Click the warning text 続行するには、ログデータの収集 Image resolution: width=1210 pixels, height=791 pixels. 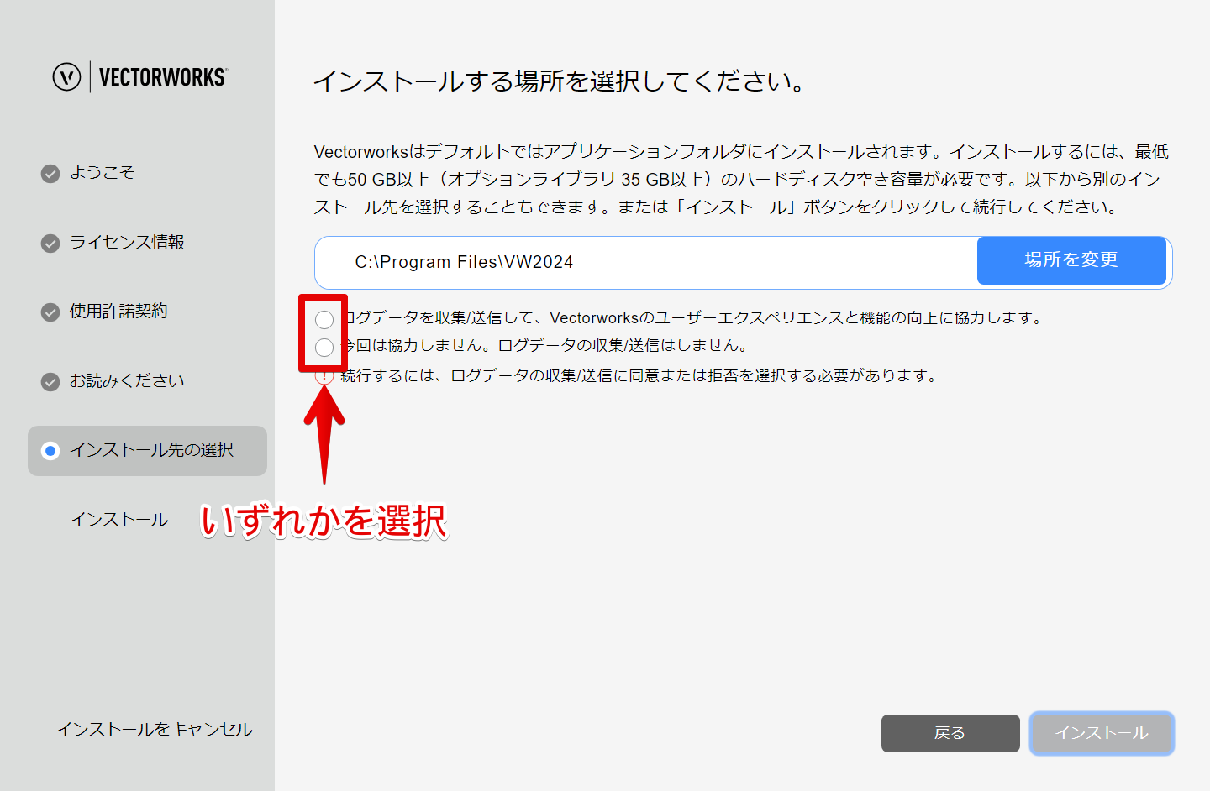639,375
